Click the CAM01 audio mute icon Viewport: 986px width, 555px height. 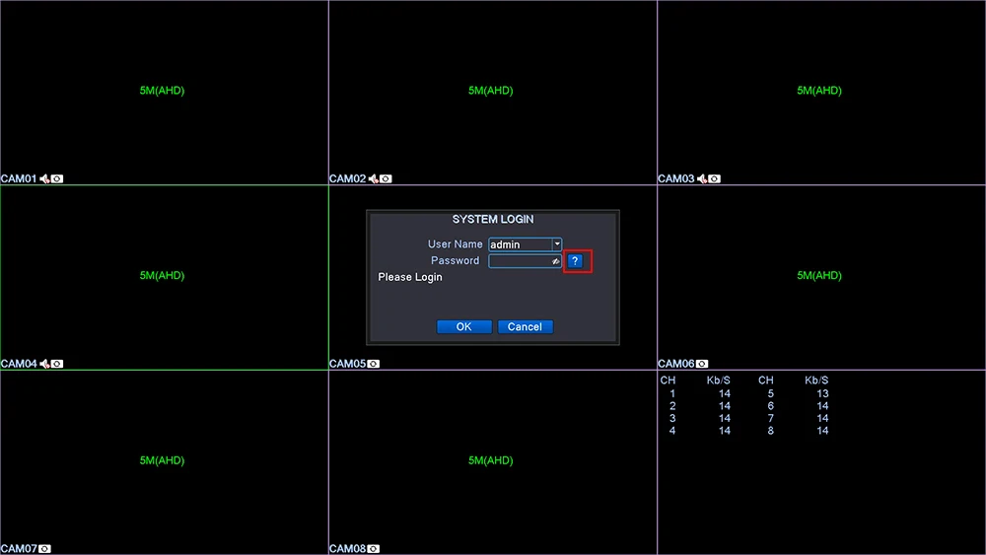tap(44, 179)
